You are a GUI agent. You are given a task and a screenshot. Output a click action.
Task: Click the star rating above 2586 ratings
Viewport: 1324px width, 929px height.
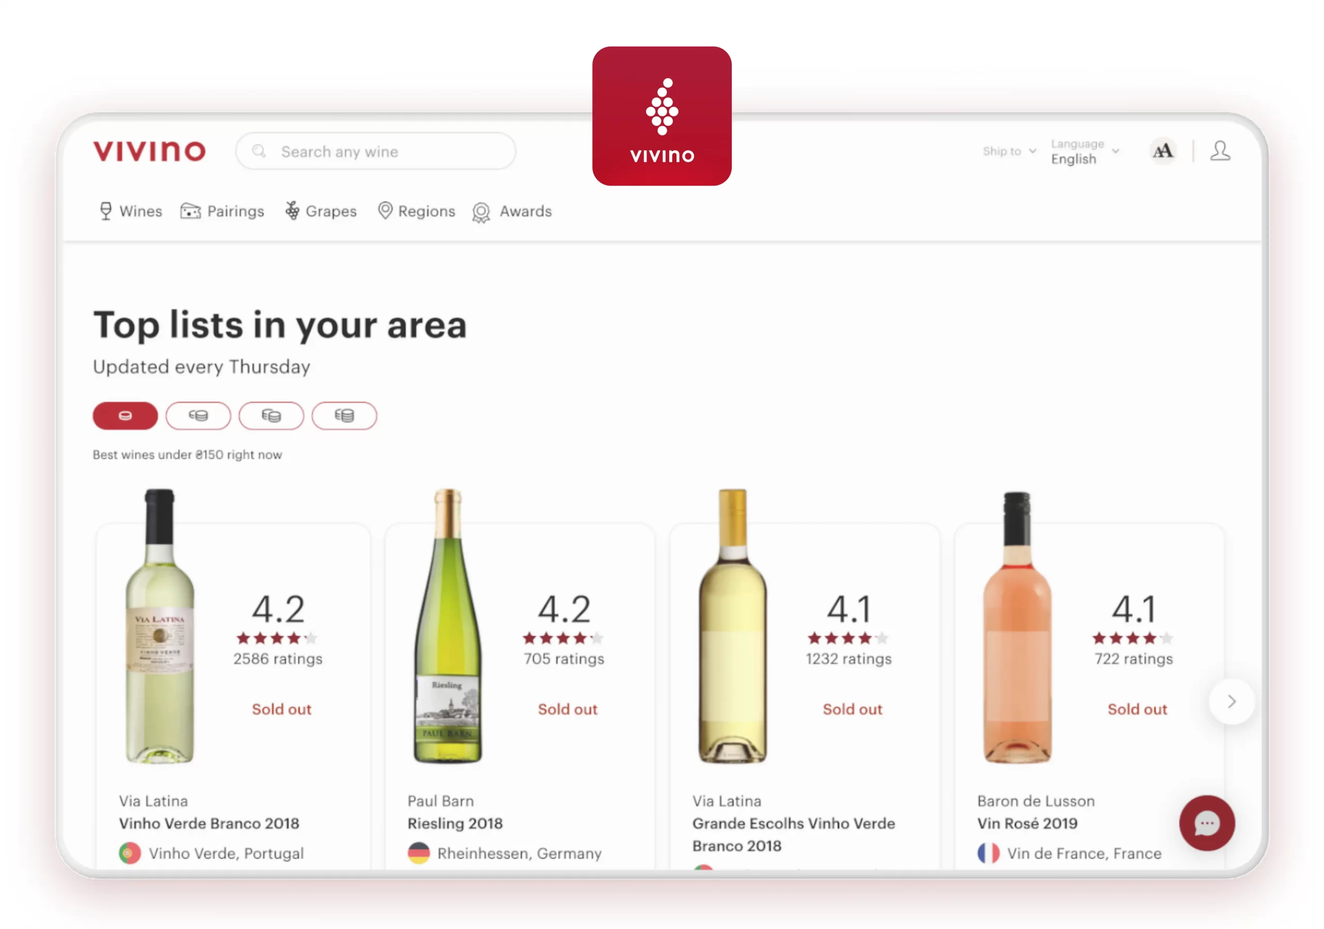[x=277, y=638]
